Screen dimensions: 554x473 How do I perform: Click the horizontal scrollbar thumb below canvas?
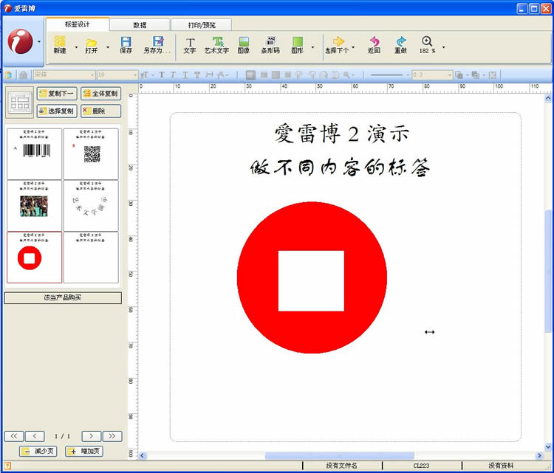point(339,456)
